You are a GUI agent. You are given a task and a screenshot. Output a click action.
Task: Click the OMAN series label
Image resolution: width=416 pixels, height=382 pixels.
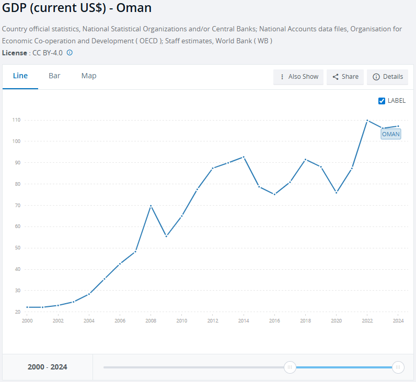coord(391,134)
